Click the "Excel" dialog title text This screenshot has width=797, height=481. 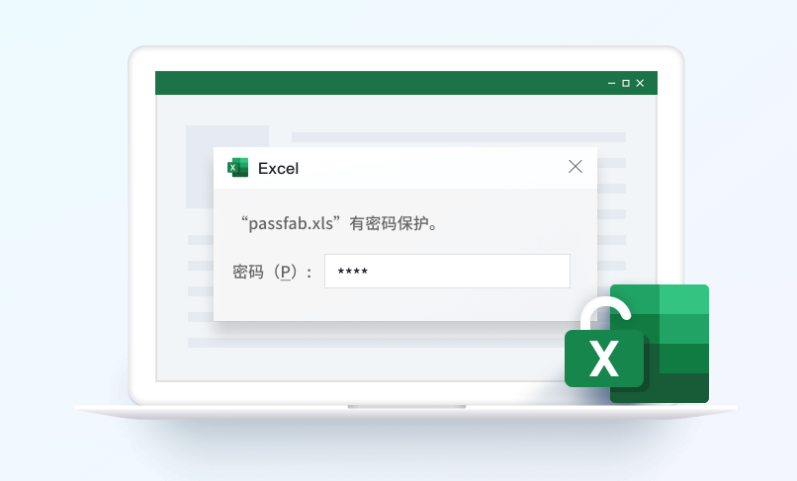click(x=278, y=168)
